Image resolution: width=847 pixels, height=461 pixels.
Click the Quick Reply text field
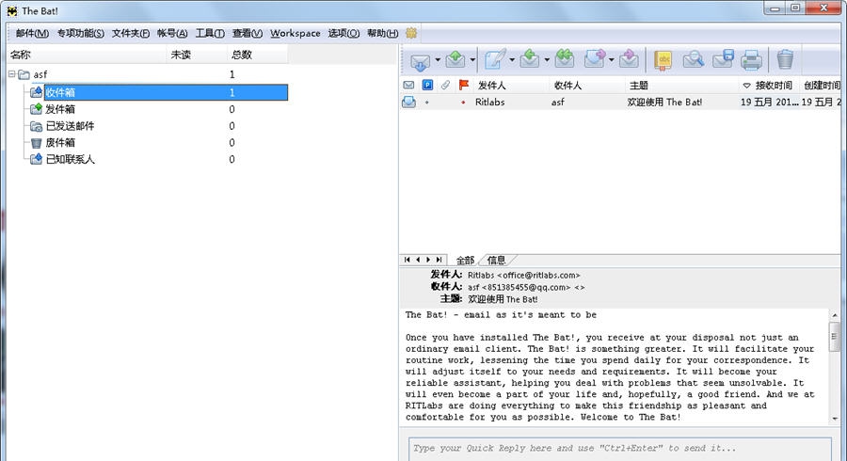click(620, 448)
